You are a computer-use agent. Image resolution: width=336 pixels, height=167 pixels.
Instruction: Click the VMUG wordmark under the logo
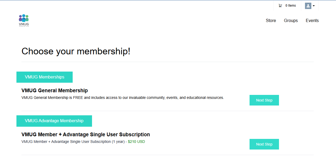tap(24, 24)
